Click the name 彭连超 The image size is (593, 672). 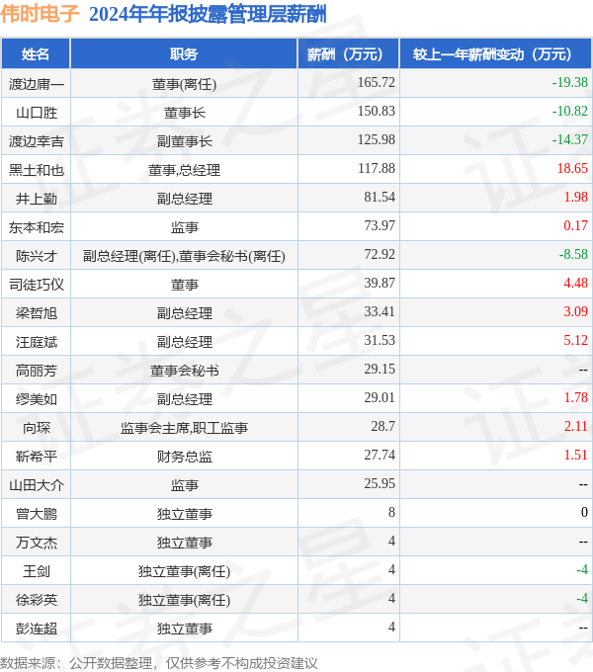click(37, 629)
